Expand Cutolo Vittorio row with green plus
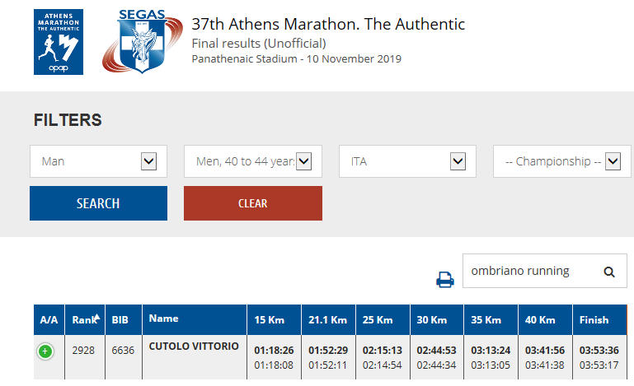 coord(45,351)
